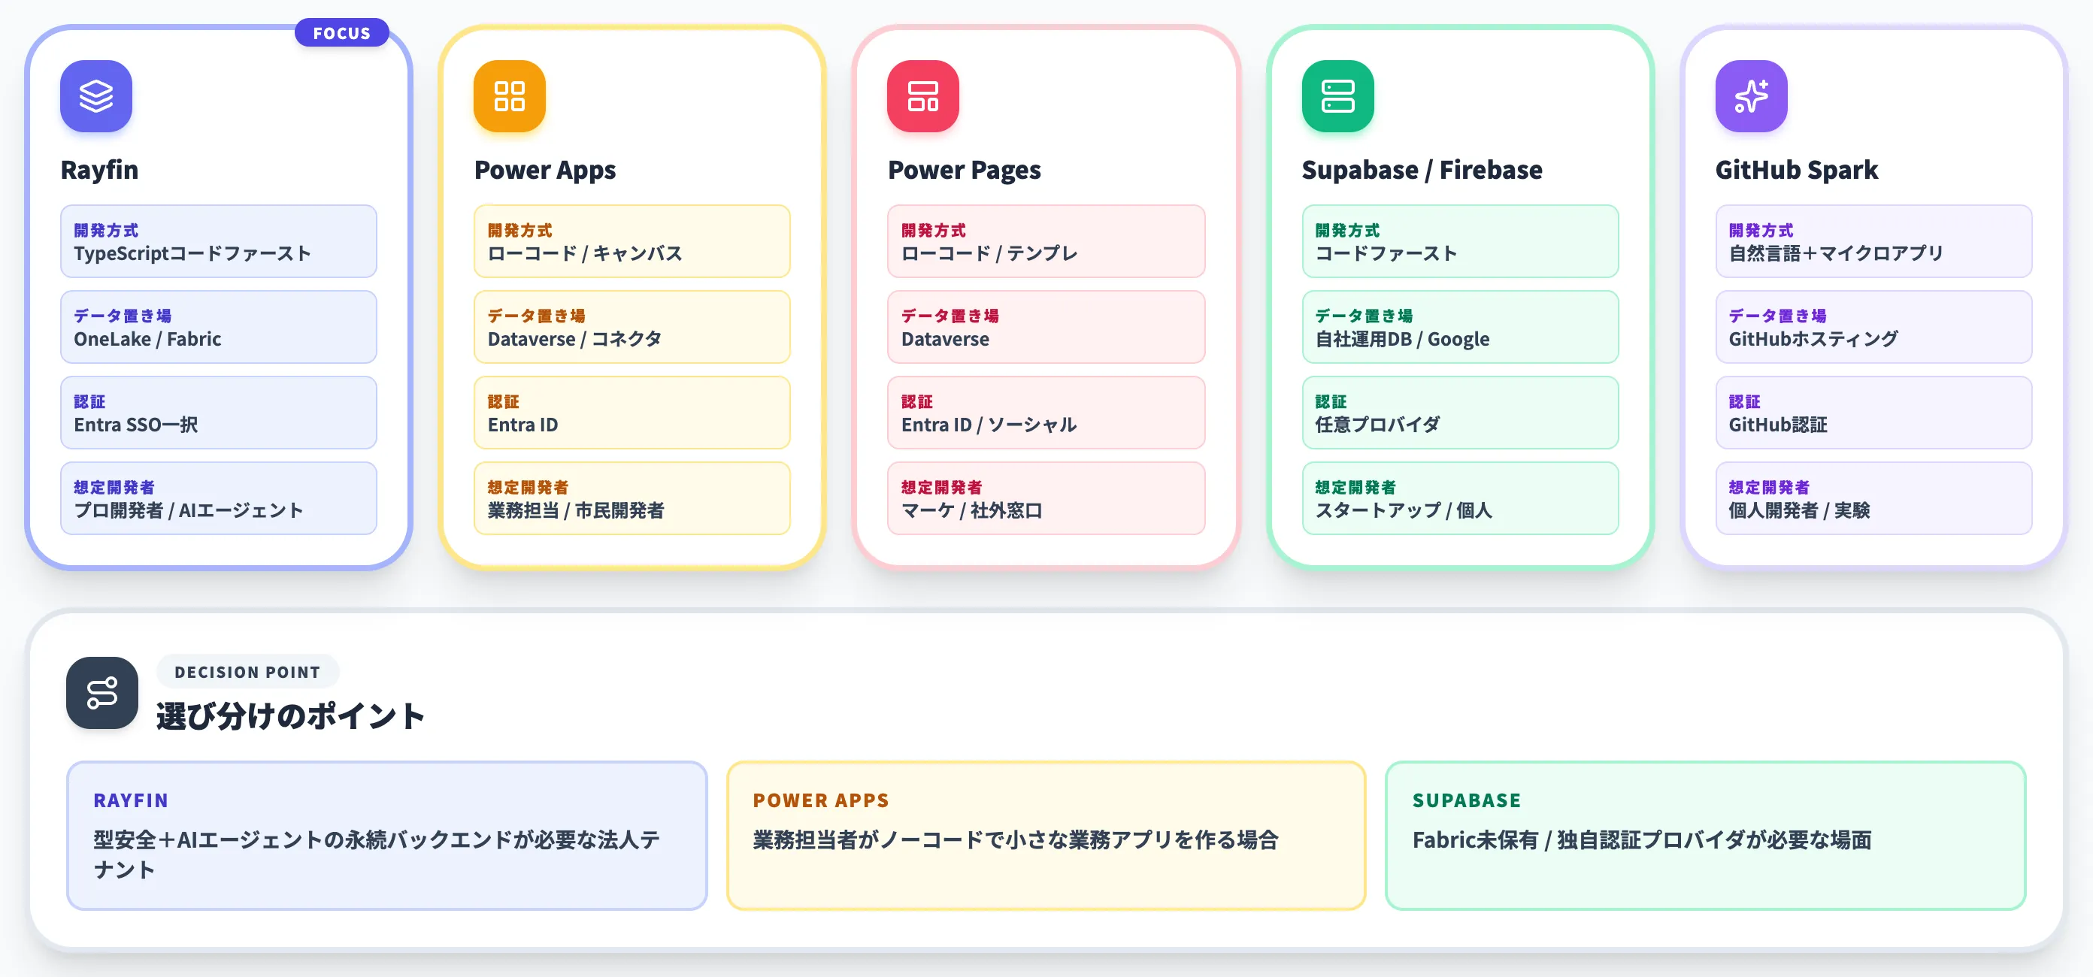Select the FOCUS badge on Rayfin card
Viewport: 2093px width, 977px height.
pos(342,32)
